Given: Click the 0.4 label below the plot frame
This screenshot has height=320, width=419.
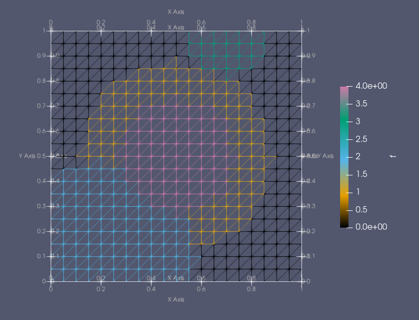Looking at the screenshot, I should 151,289.
